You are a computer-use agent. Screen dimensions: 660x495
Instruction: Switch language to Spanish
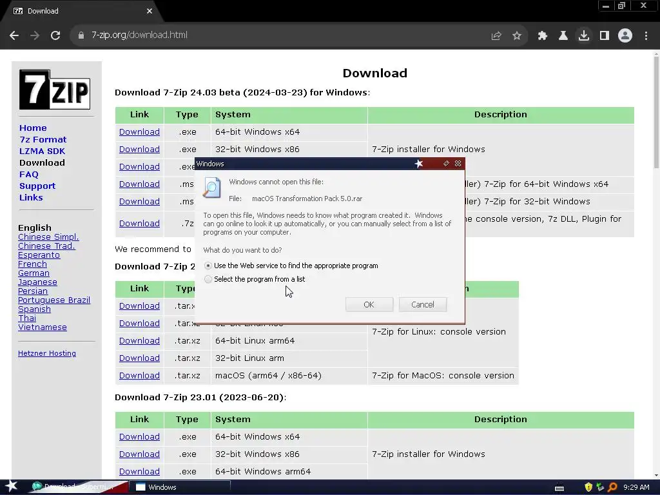34,309
